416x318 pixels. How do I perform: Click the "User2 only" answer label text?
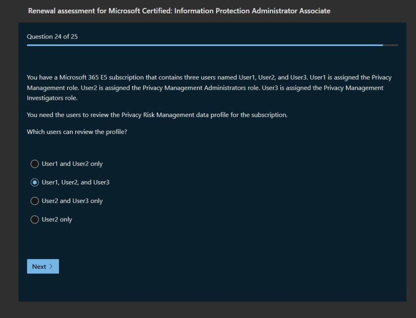pos(57,220)
